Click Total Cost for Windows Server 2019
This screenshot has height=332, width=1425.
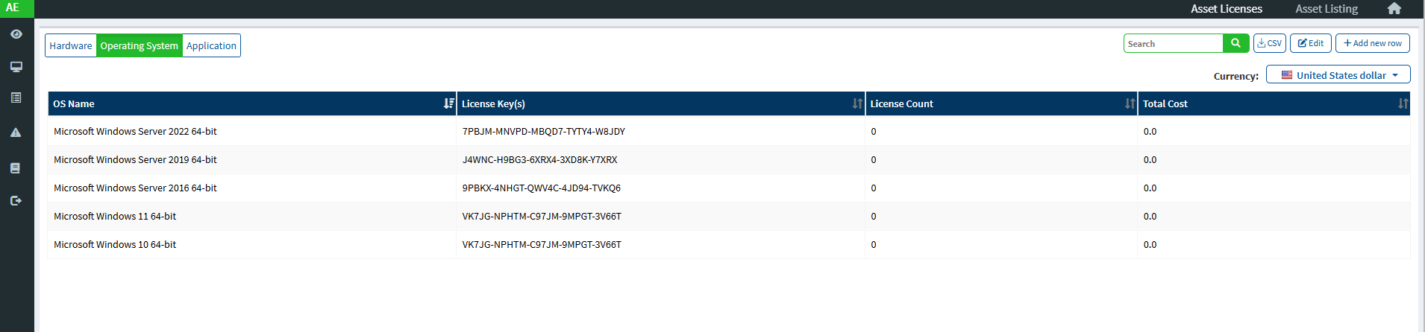tap(1274, 160)
